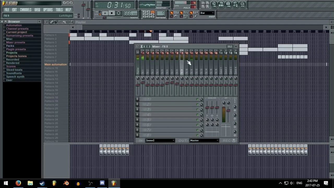Mute mixer track FX 1
Image resolution: width=334 pixels, height=188 pixels.
point(142,53)
